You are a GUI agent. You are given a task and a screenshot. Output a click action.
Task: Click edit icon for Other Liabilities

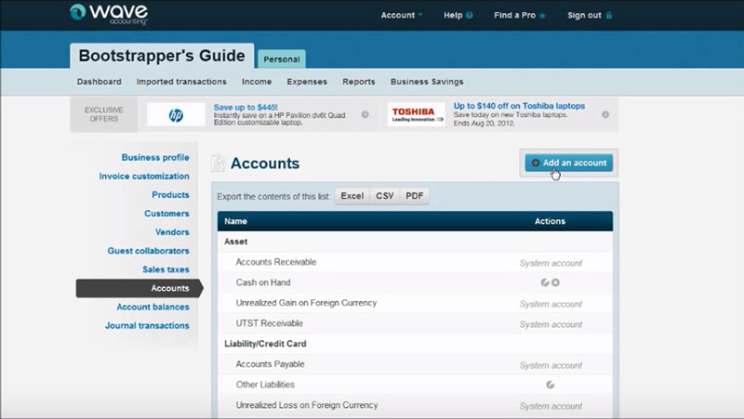coord(551,384)
